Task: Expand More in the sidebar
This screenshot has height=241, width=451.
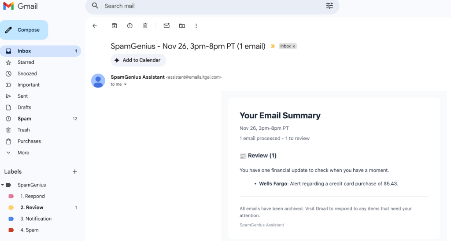Action: click(23, 153)
